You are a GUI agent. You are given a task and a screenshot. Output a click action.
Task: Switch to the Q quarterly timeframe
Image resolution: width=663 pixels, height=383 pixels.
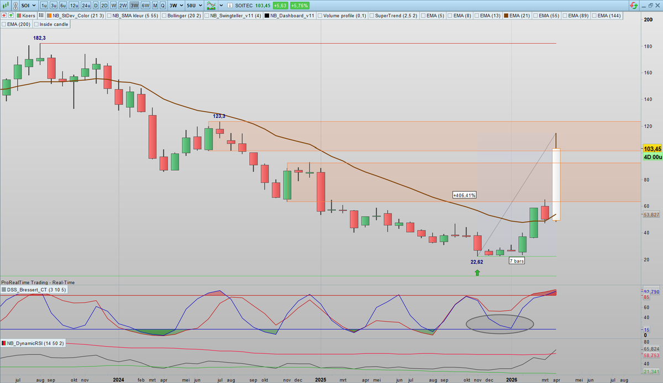[162, 6]
